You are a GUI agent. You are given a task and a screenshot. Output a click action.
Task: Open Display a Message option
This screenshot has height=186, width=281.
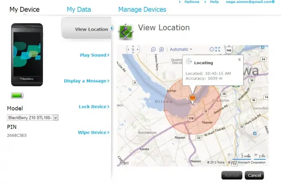point(86,81)
